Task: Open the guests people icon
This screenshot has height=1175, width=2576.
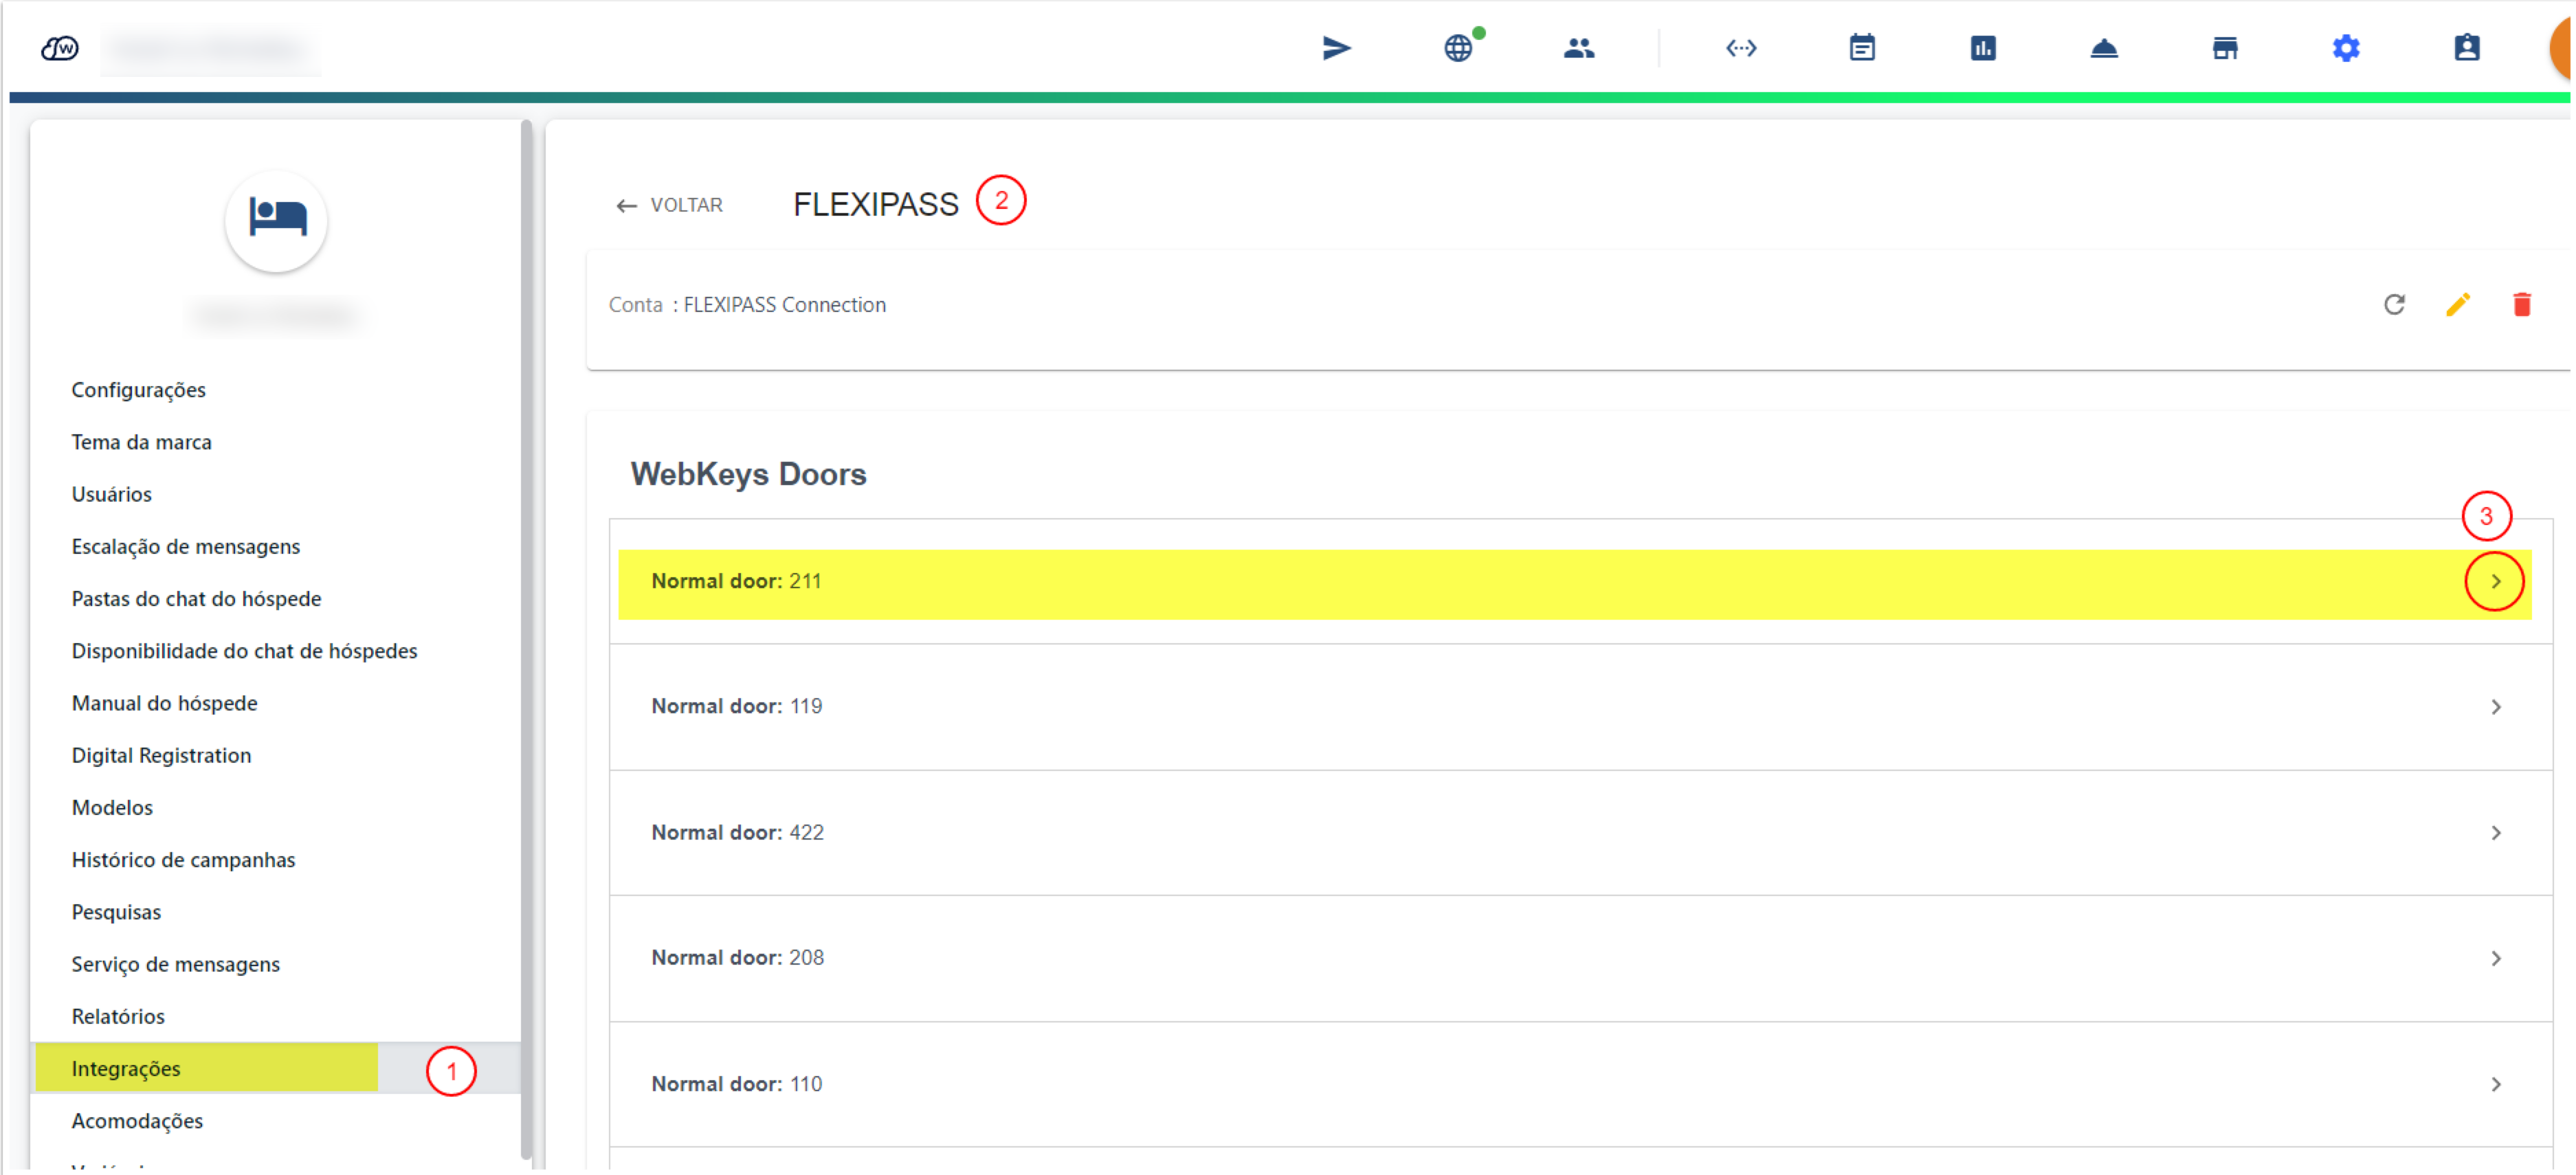Action: (1579, 48)
